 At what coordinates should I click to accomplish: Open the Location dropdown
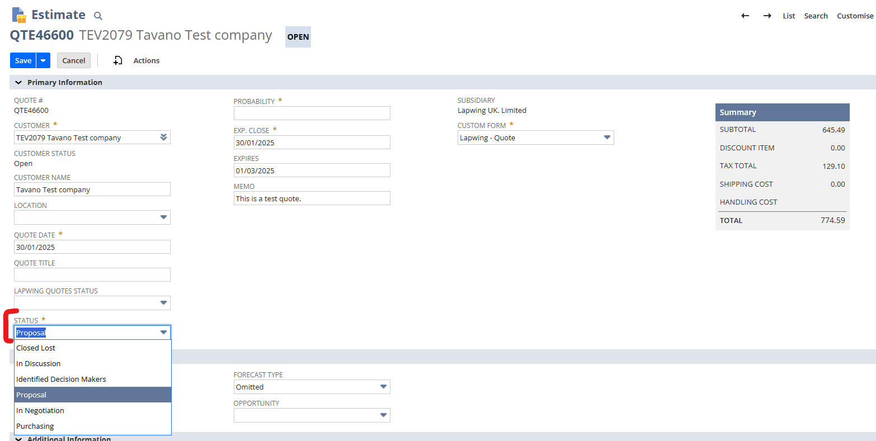click(x=164, y=217)
